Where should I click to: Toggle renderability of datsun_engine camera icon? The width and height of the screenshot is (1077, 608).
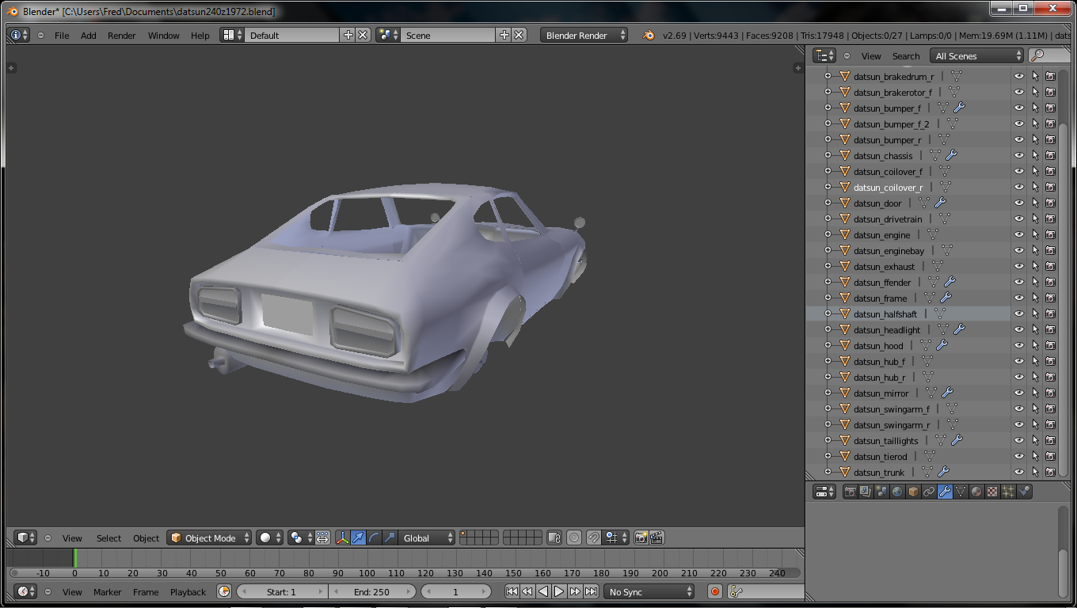(1050, 235)
